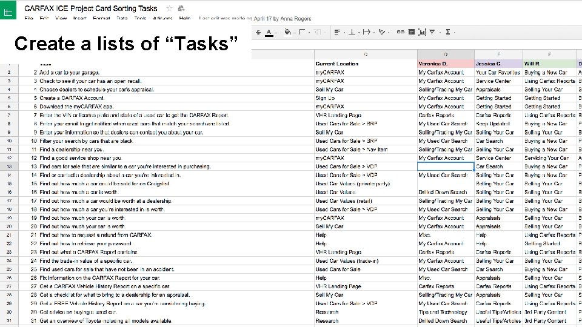The height and width of the screenshot is (327, 582).
Task: Open the Tools menu
Action: tap(140, 18)
